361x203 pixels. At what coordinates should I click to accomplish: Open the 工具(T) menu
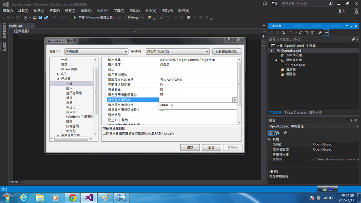click(119, 11)
